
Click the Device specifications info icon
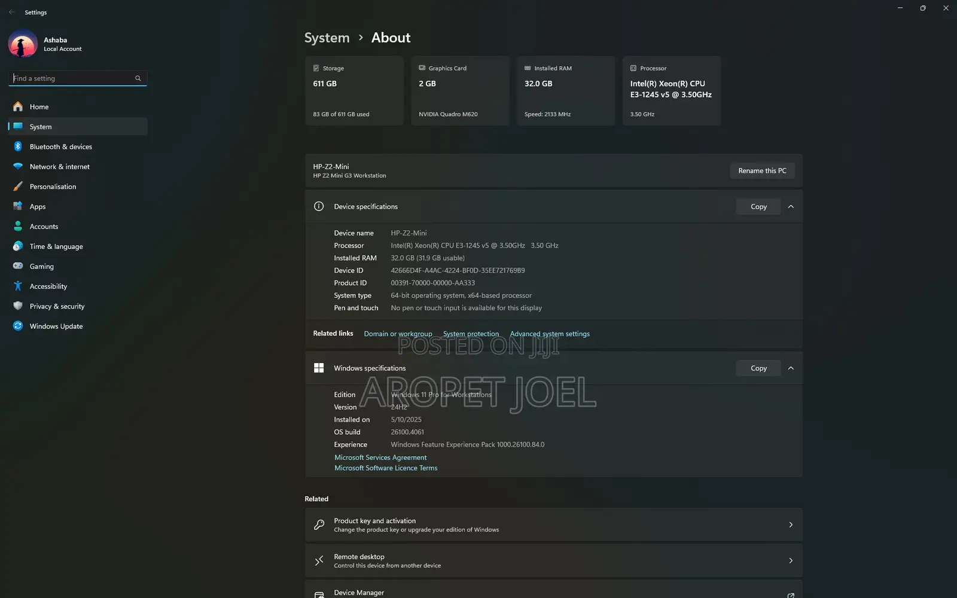tap(319, 206)
